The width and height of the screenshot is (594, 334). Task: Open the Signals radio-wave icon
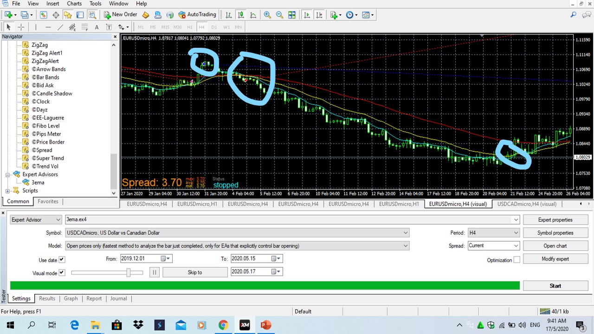pyautogui.click(x=170, y=15)
